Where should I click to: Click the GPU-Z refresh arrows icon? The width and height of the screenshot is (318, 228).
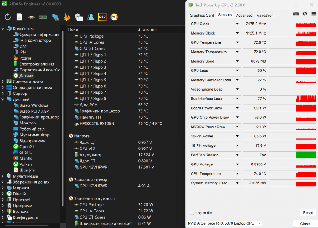point(305,14)
